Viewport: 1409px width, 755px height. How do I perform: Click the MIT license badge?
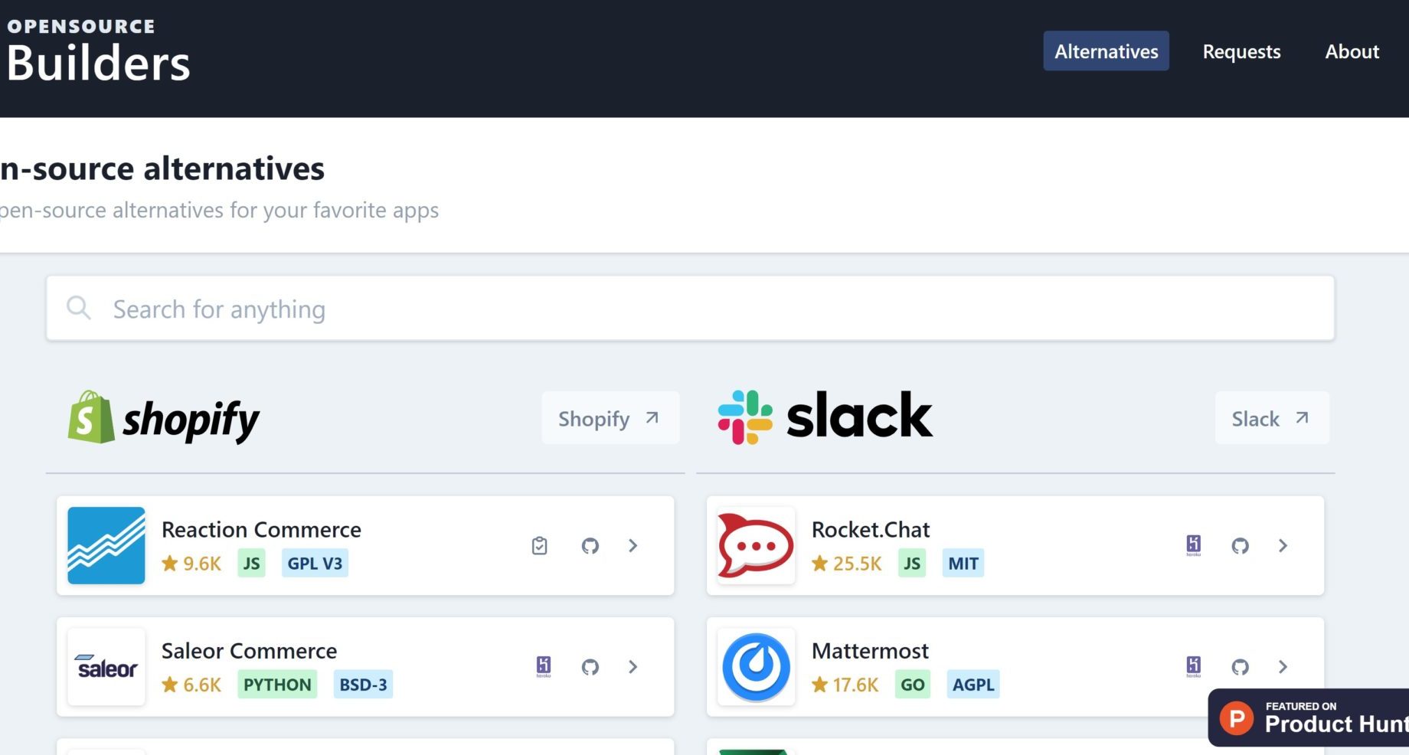[963, 564]
